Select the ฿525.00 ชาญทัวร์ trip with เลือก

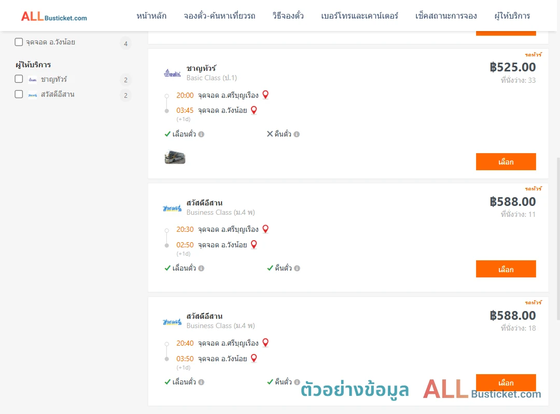click(506, 162)
